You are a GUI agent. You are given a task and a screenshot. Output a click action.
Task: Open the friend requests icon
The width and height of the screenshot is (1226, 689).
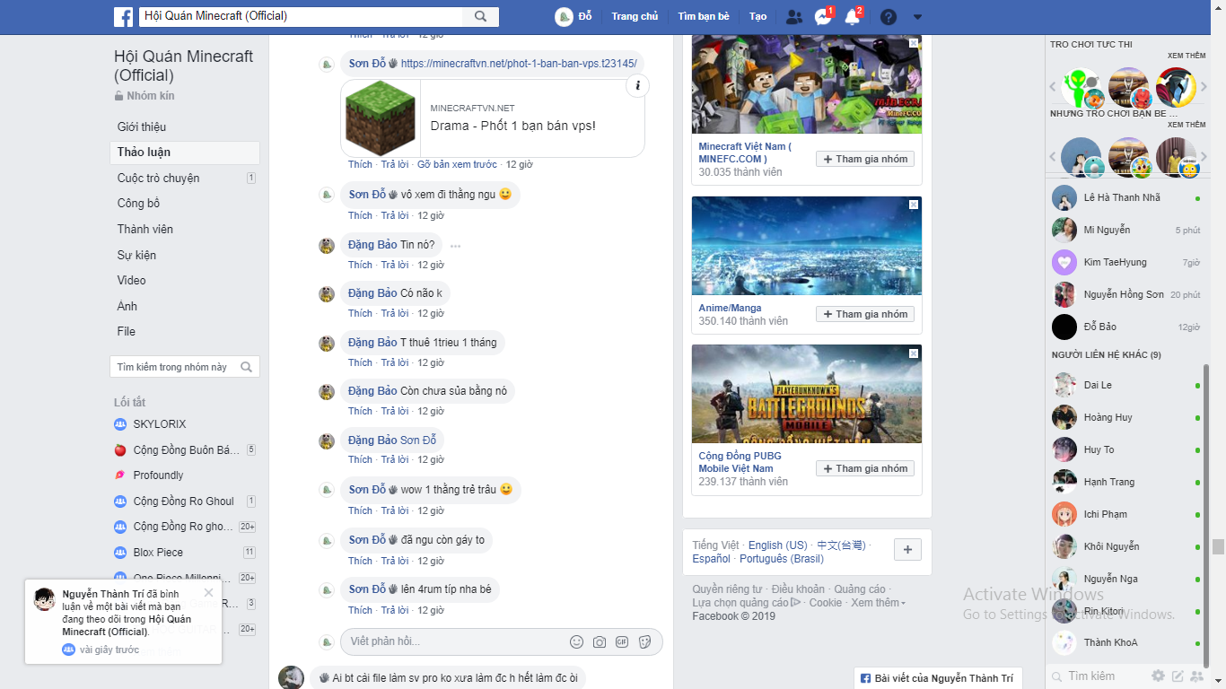(794, 17)
